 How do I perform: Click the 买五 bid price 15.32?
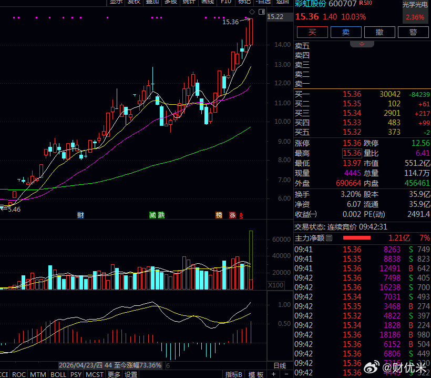[x=352, y=132]
